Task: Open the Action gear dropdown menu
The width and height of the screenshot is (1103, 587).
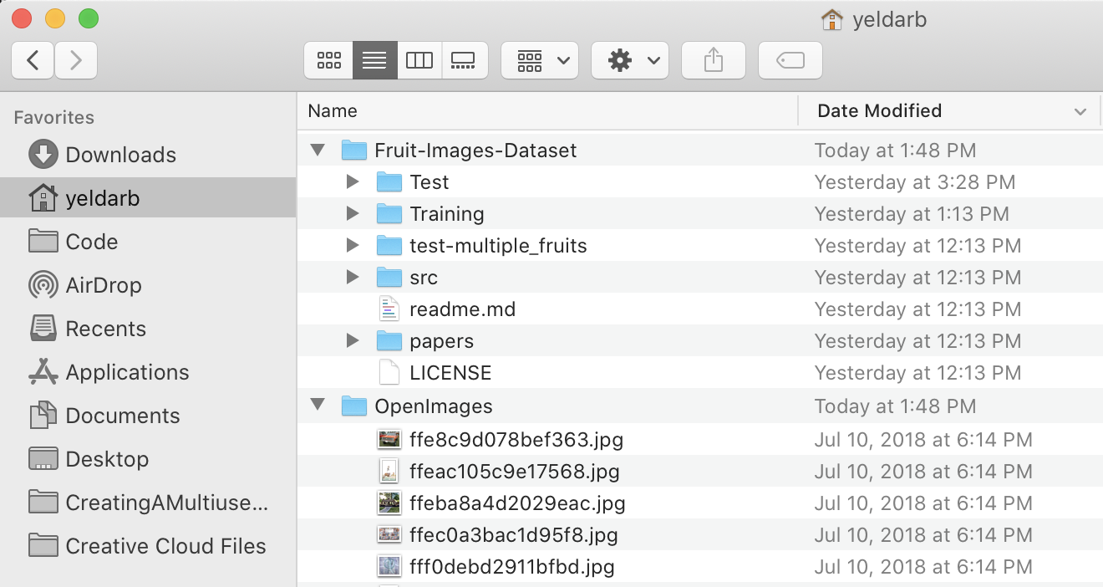Action: [x=630, y=59]
